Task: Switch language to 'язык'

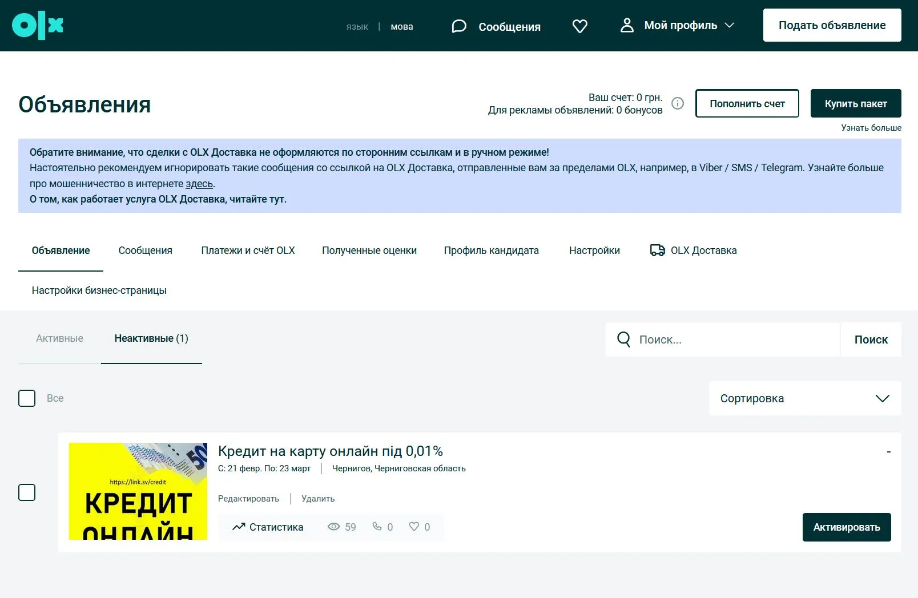Action: point(357,27)
